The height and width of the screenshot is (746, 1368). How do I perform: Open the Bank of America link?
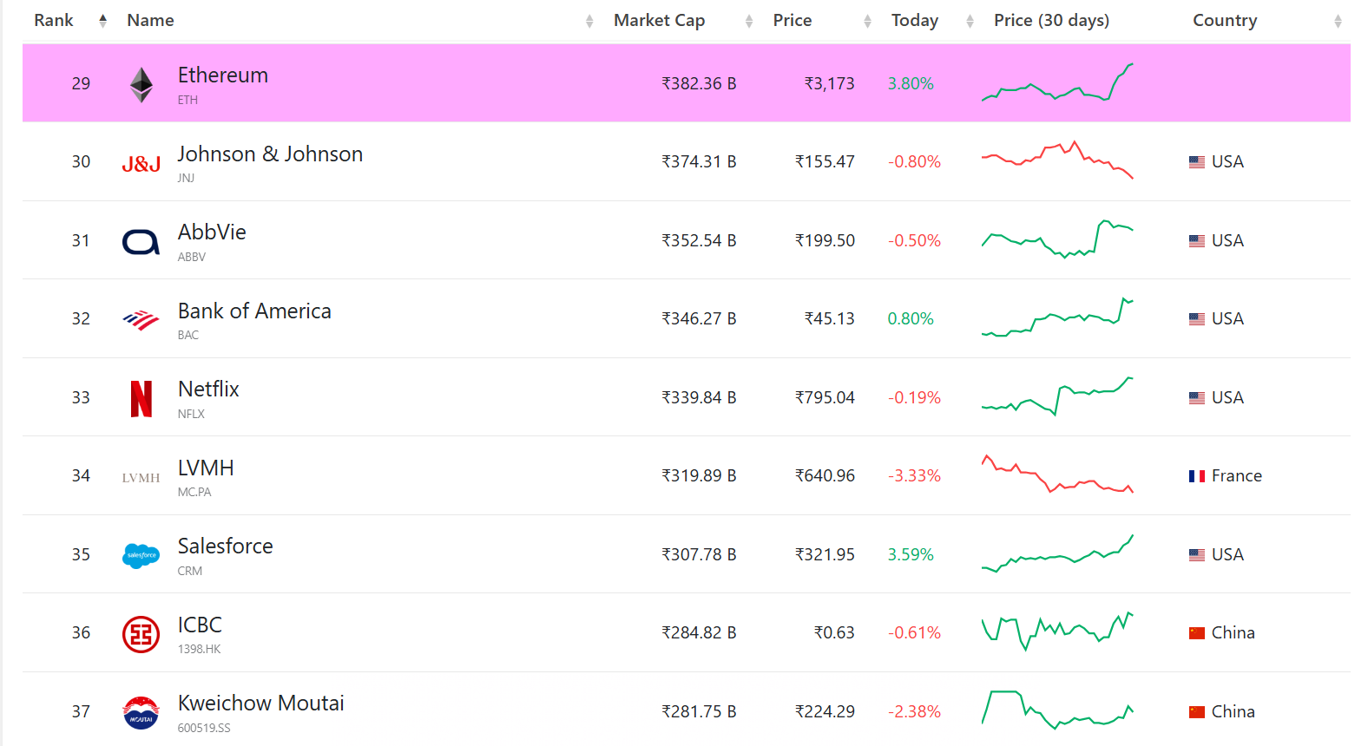254,311
